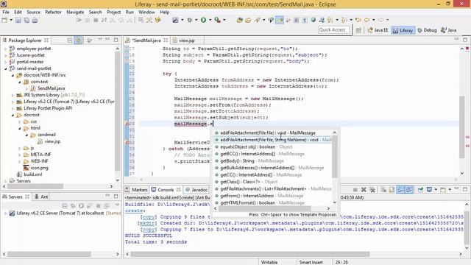This screenshot has height=265, width=471.
Task: Open the Refactor menu
Action: click(x=53, y=12)
